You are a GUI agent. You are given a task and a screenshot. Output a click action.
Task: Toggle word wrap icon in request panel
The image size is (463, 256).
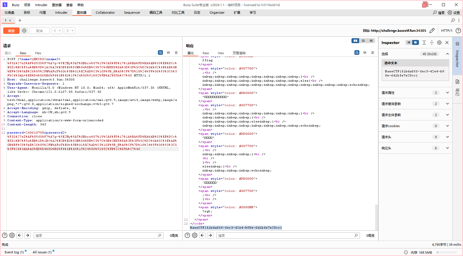[160, 52]
